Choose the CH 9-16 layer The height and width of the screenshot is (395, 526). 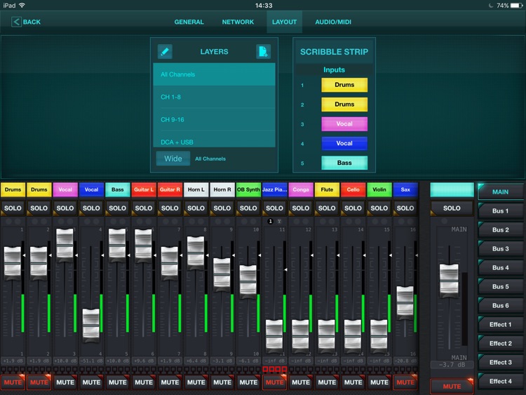point(214,119)
